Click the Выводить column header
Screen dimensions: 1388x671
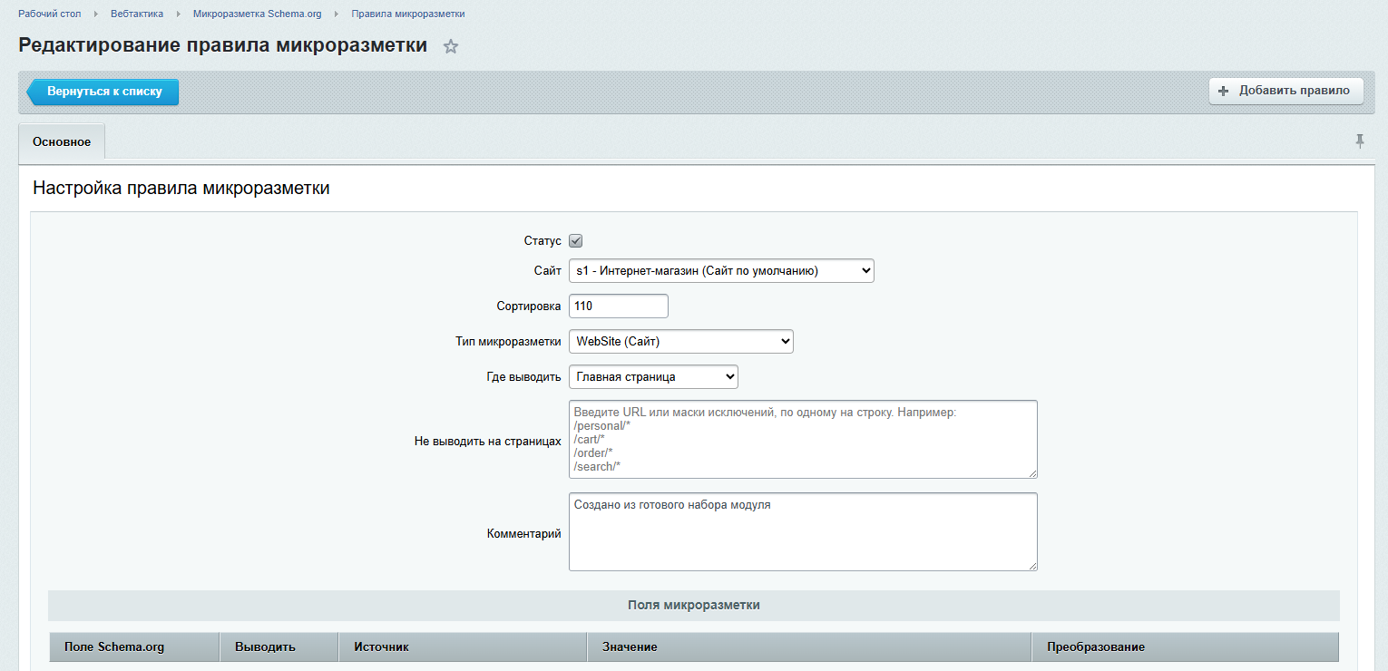[x=279, y=647]
